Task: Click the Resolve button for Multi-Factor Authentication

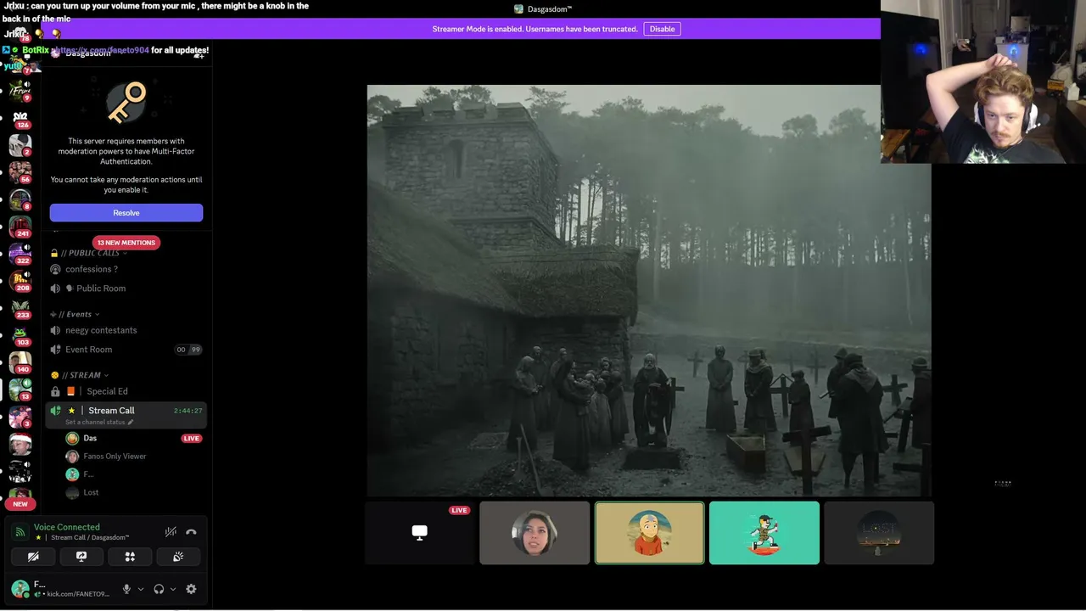Action: point(126,213)
